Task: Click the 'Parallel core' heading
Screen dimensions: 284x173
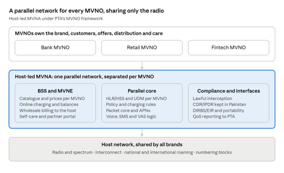Action: point(142,91)
